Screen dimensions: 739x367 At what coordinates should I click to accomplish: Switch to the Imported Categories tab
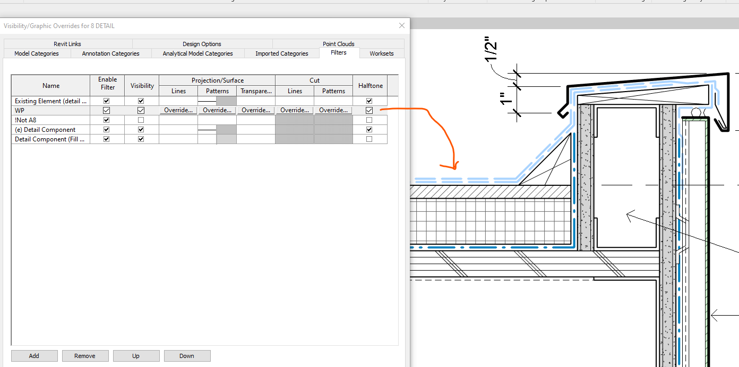(x=281, y=53)
